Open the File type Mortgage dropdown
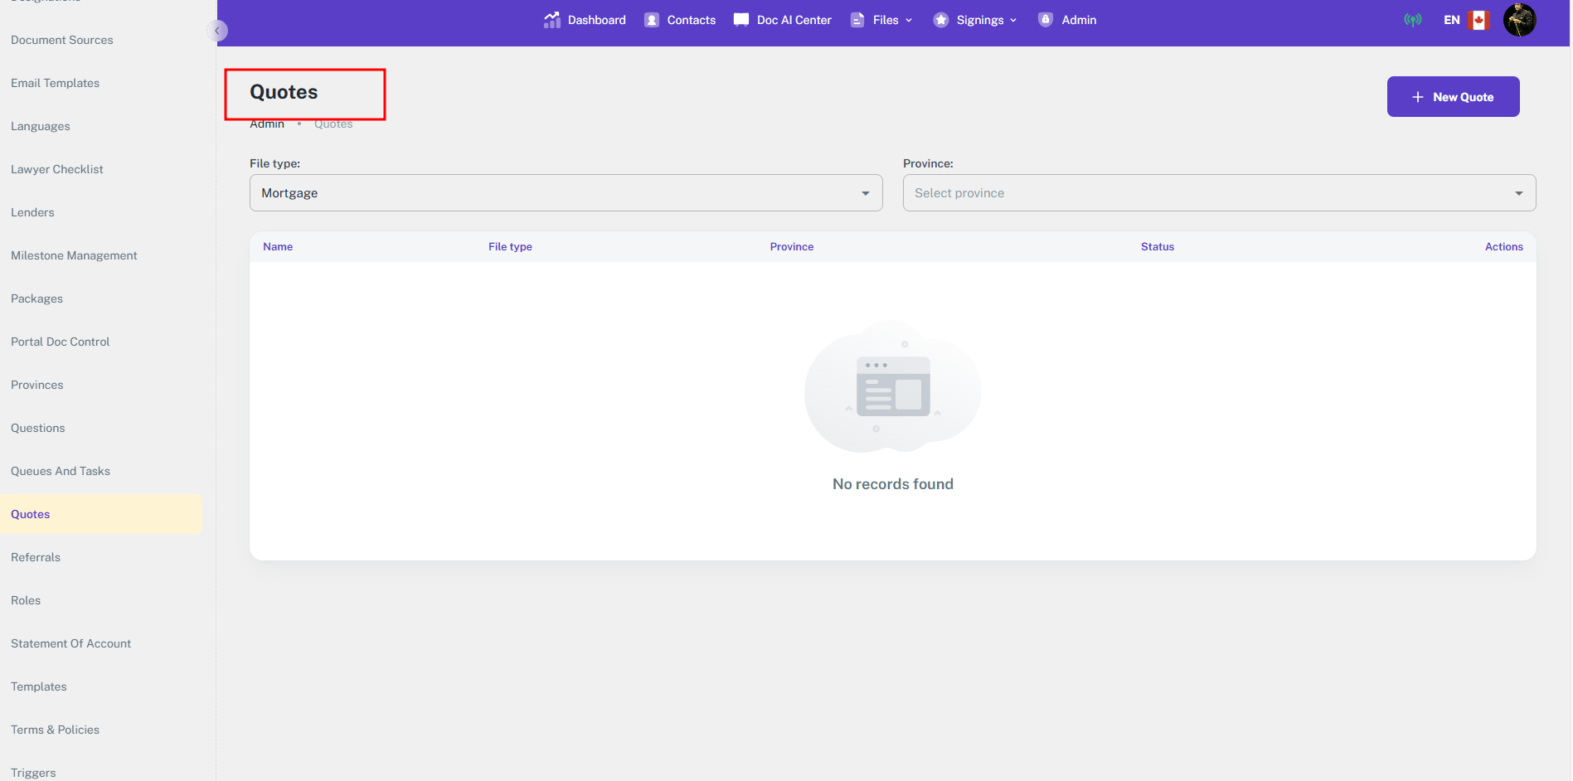Screen dimensions: 1573x781 [x=566, y=193]
